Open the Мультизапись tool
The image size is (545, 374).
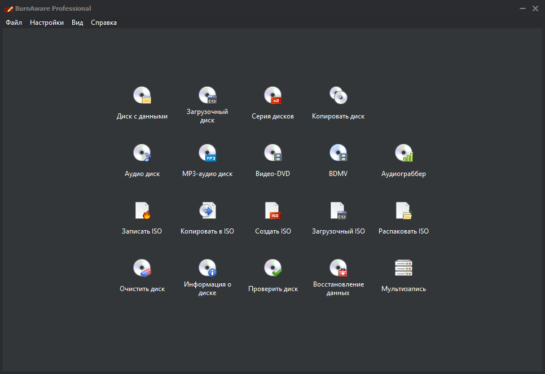pyautogui.click(x=403, y=268)
